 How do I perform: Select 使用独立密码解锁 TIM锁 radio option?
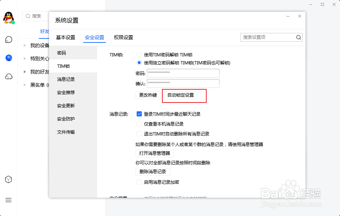[139, 63]
